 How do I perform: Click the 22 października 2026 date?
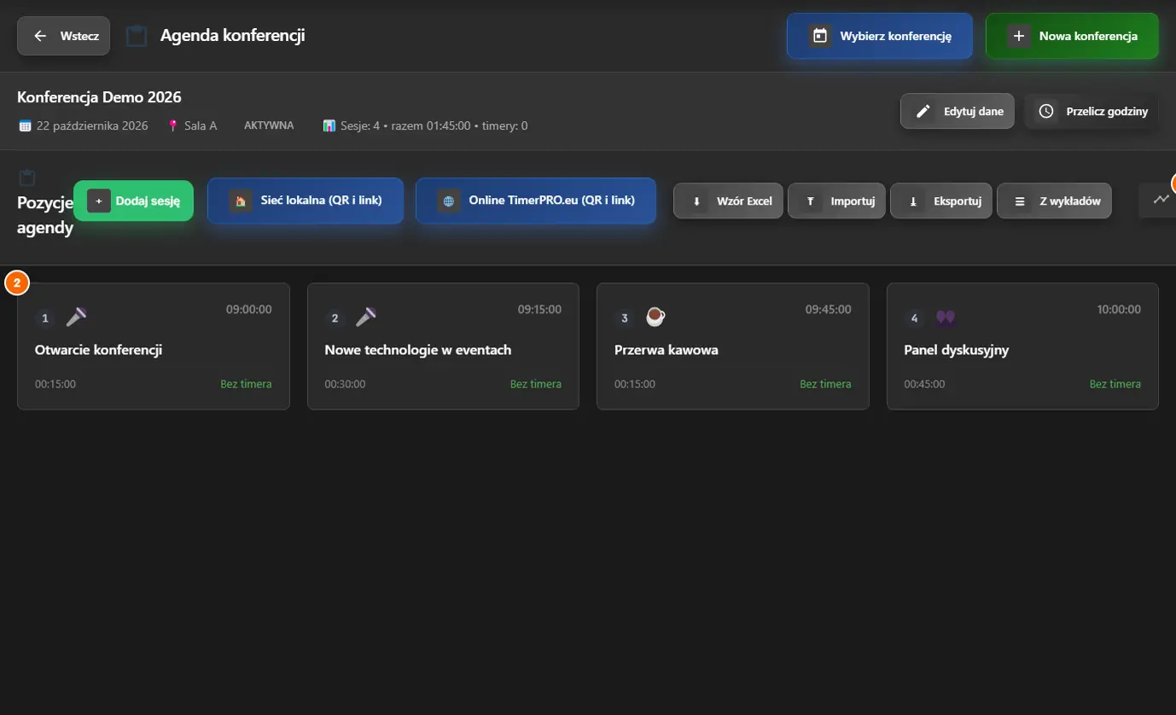point(92,125)
